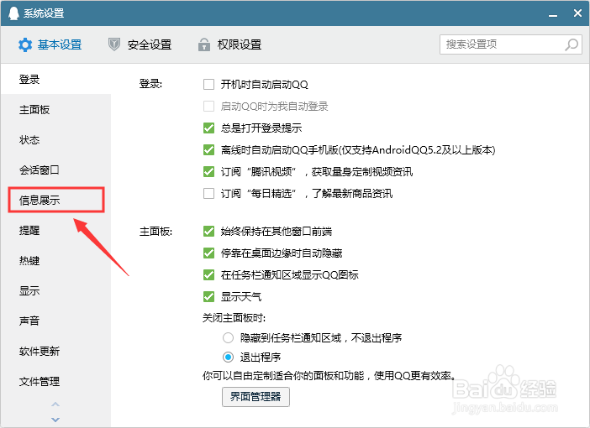Enable 开机时自动启动QQ checkbox
The width and height of the screenshot is (590, 428).
[x=208, y=84]
